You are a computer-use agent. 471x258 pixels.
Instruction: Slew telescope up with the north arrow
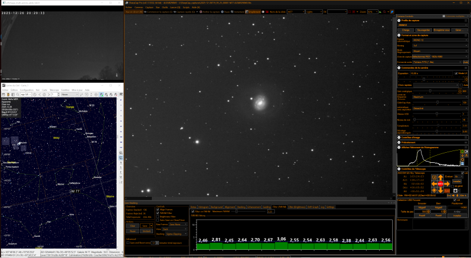click(440, 177)
